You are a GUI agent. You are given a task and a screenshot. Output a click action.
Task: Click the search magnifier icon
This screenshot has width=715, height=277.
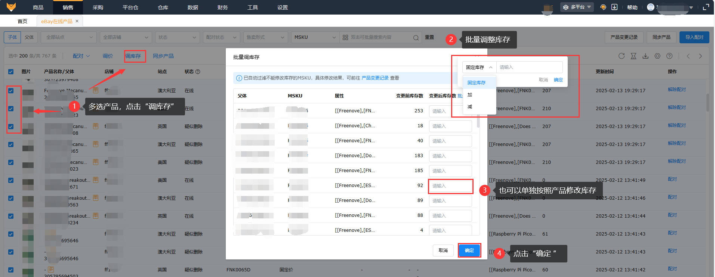[416, 37]
